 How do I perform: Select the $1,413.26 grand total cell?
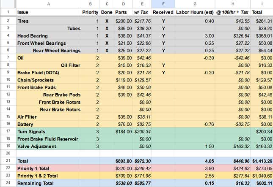(x=262, y=161)
